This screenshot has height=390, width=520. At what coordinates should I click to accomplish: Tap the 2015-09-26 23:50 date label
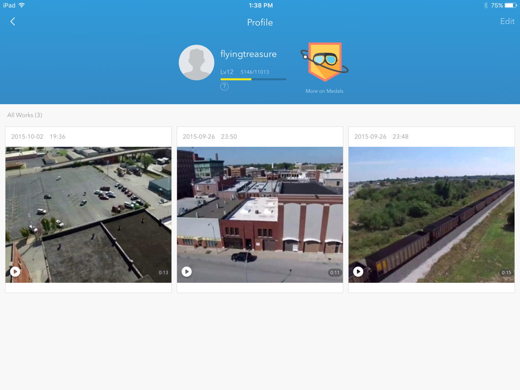[210, 137]
